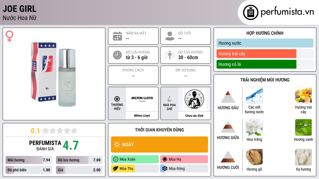This screenshot has width=319, height=179.
Task: Click the nose icon for Nhà pha chế
Action: 169,99
